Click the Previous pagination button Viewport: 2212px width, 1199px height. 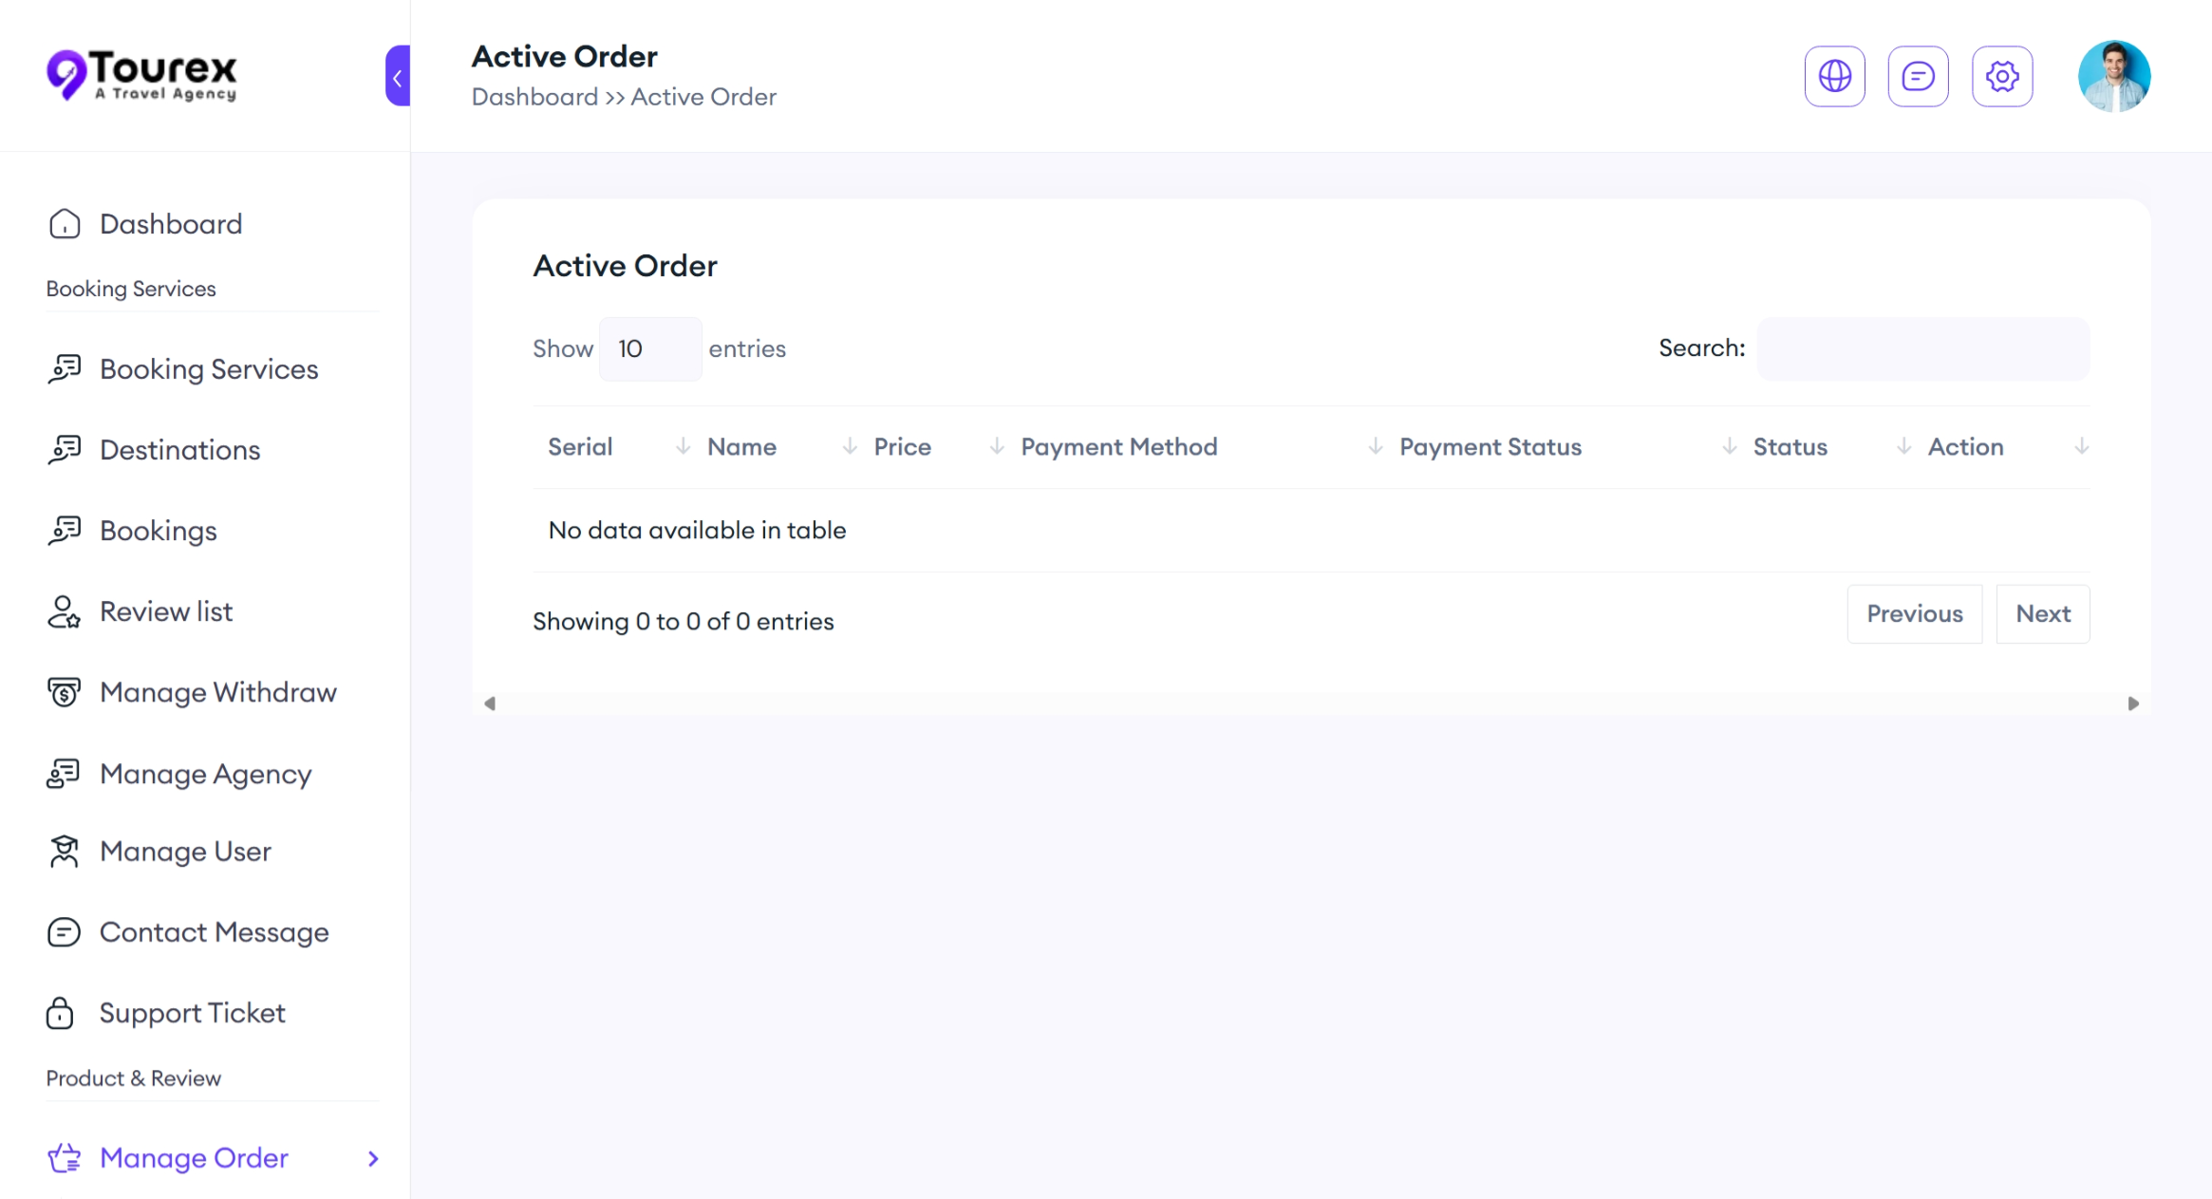(1914, 614)
